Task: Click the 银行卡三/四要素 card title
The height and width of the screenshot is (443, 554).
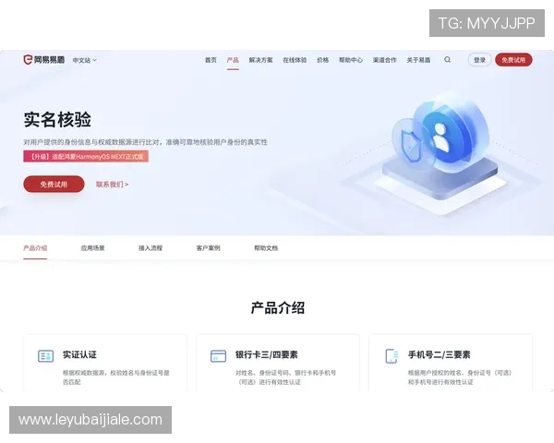Action: pos(267,354)
